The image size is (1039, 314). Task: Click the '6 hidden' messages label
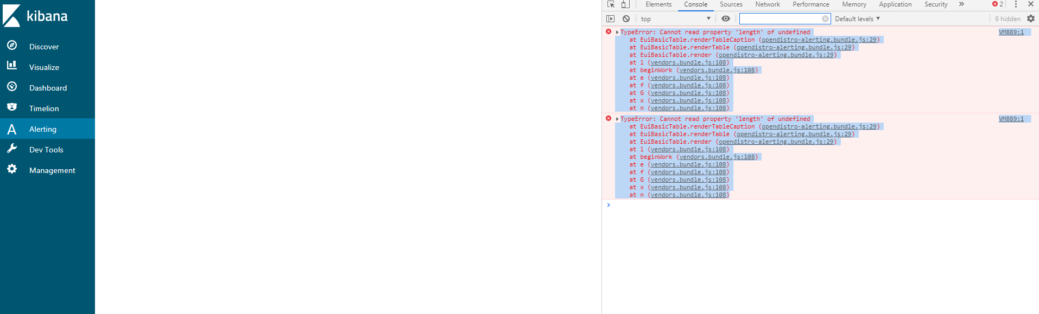click(1008, 18)
